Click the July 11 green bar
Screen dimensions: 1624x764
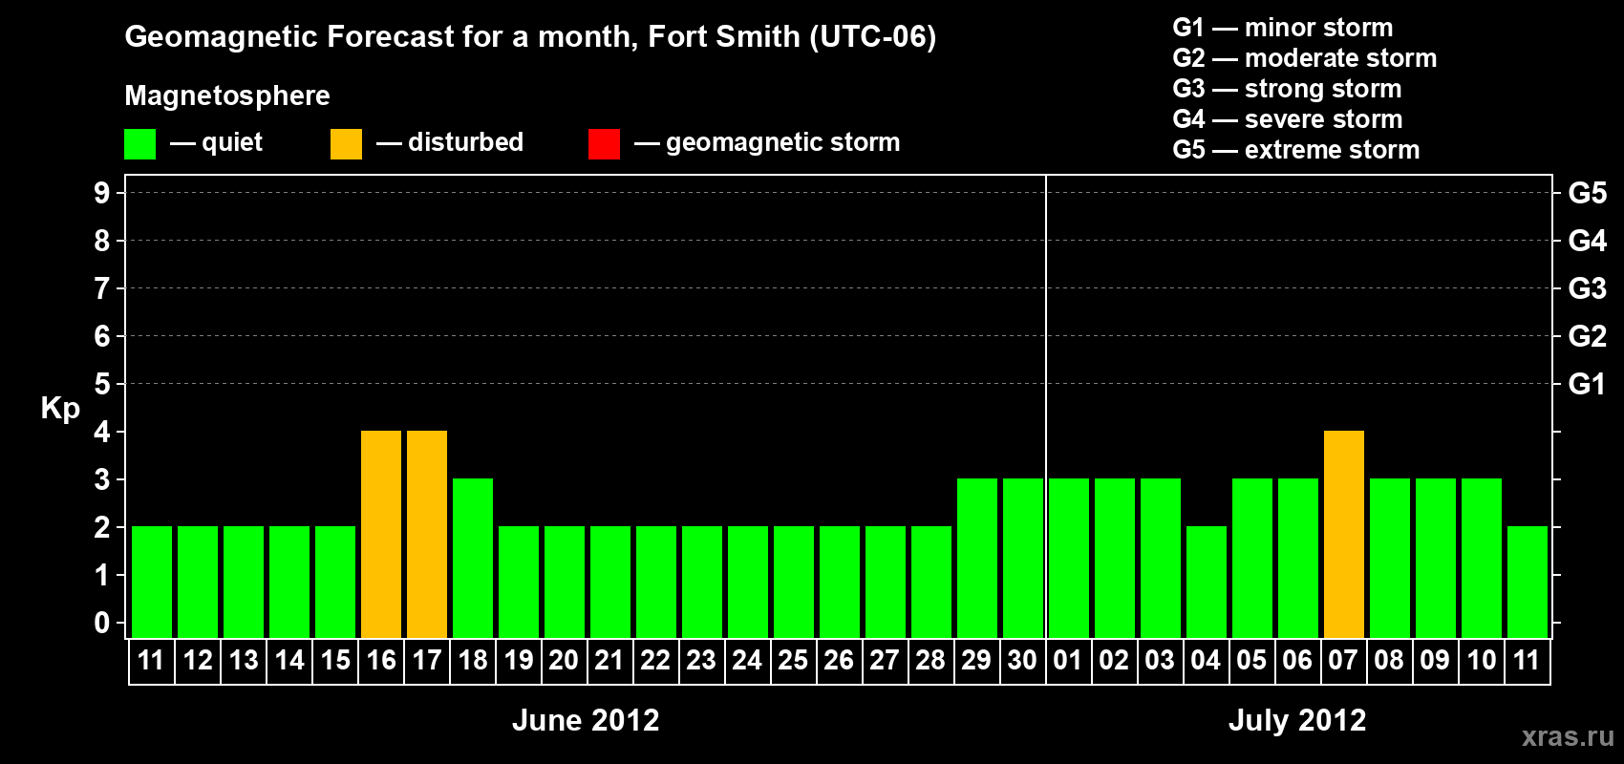coord(1528,582)
